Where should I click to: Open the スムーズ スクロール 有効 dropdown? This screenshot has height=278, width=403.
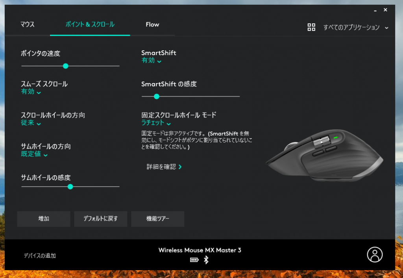[31, 92]
